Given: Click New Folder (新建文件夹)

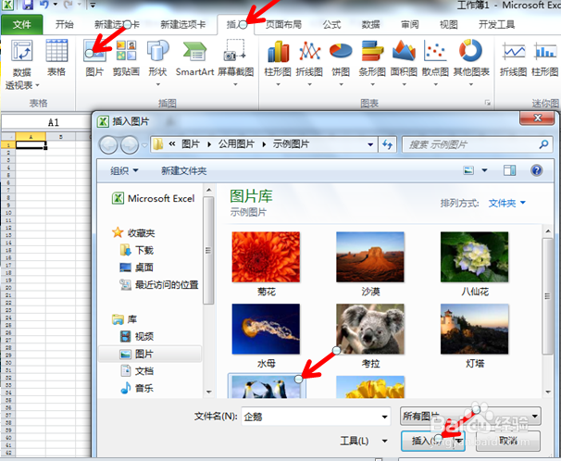Looking at the screenshot, I should click(184, 170).
